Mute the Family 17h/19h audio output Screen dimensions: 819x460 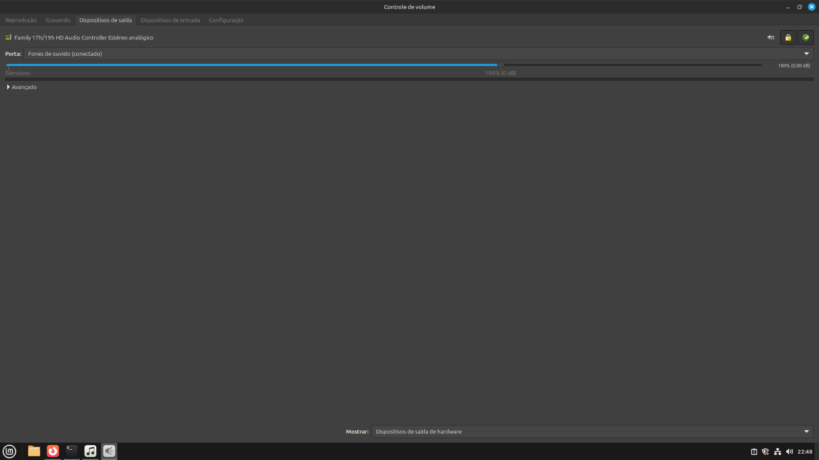click(x=770, y=37)
